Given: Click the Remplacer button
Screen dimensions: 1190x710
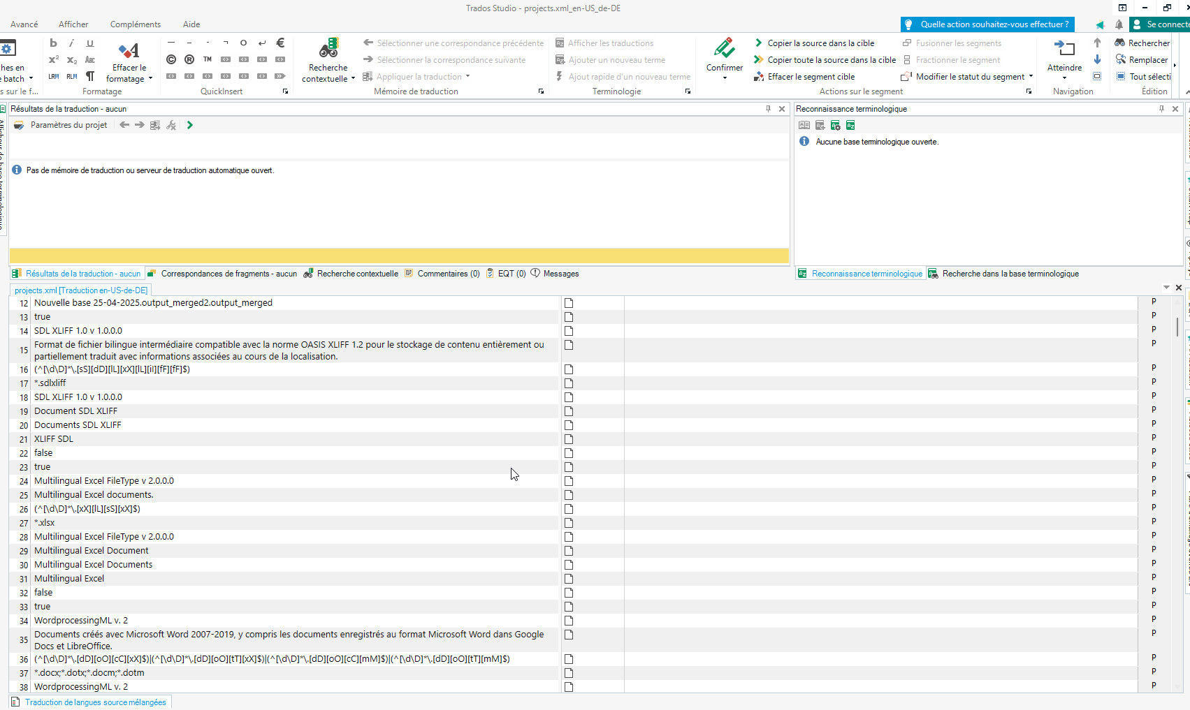Looking at the screenshot, I should 1141,60.
